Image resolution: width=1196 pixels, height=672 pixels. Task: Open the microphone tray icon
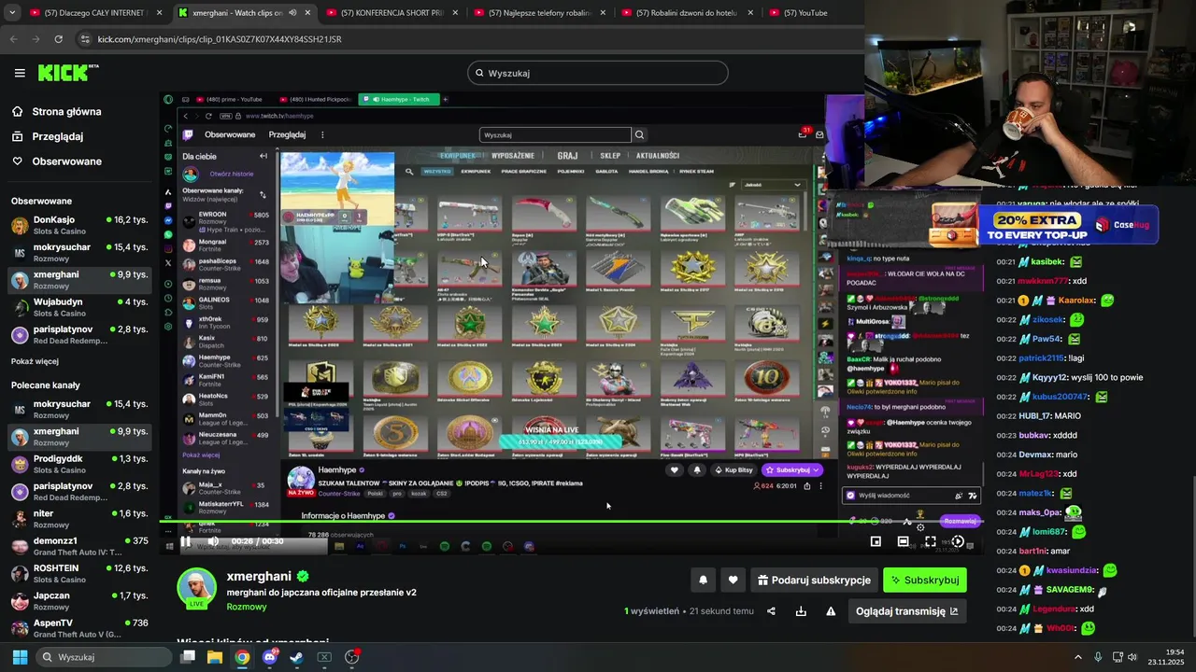[1098, 657]
